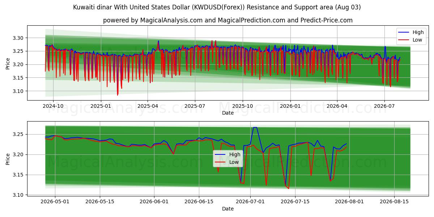Click the lowest red Low dip near 2025-02 in upper chart
This screenshot has width=434, height=217.
tap(118, 95)
